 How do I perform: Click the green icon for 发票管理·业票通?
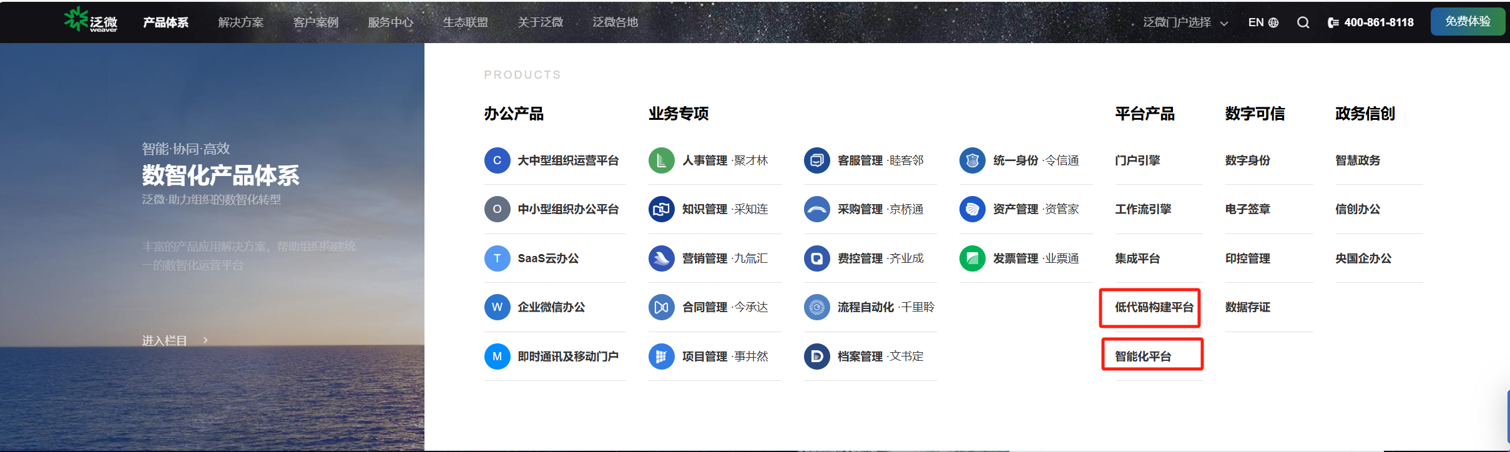click(972, 258)
